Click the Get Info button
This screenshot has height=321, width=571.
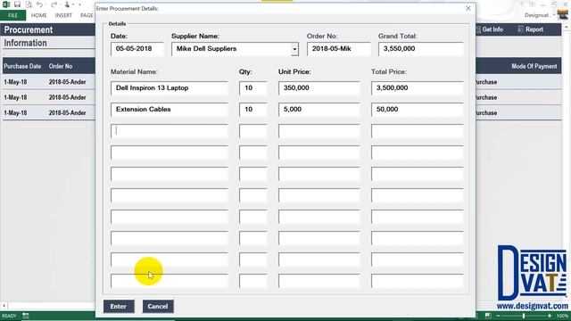(x=490, y=29)
